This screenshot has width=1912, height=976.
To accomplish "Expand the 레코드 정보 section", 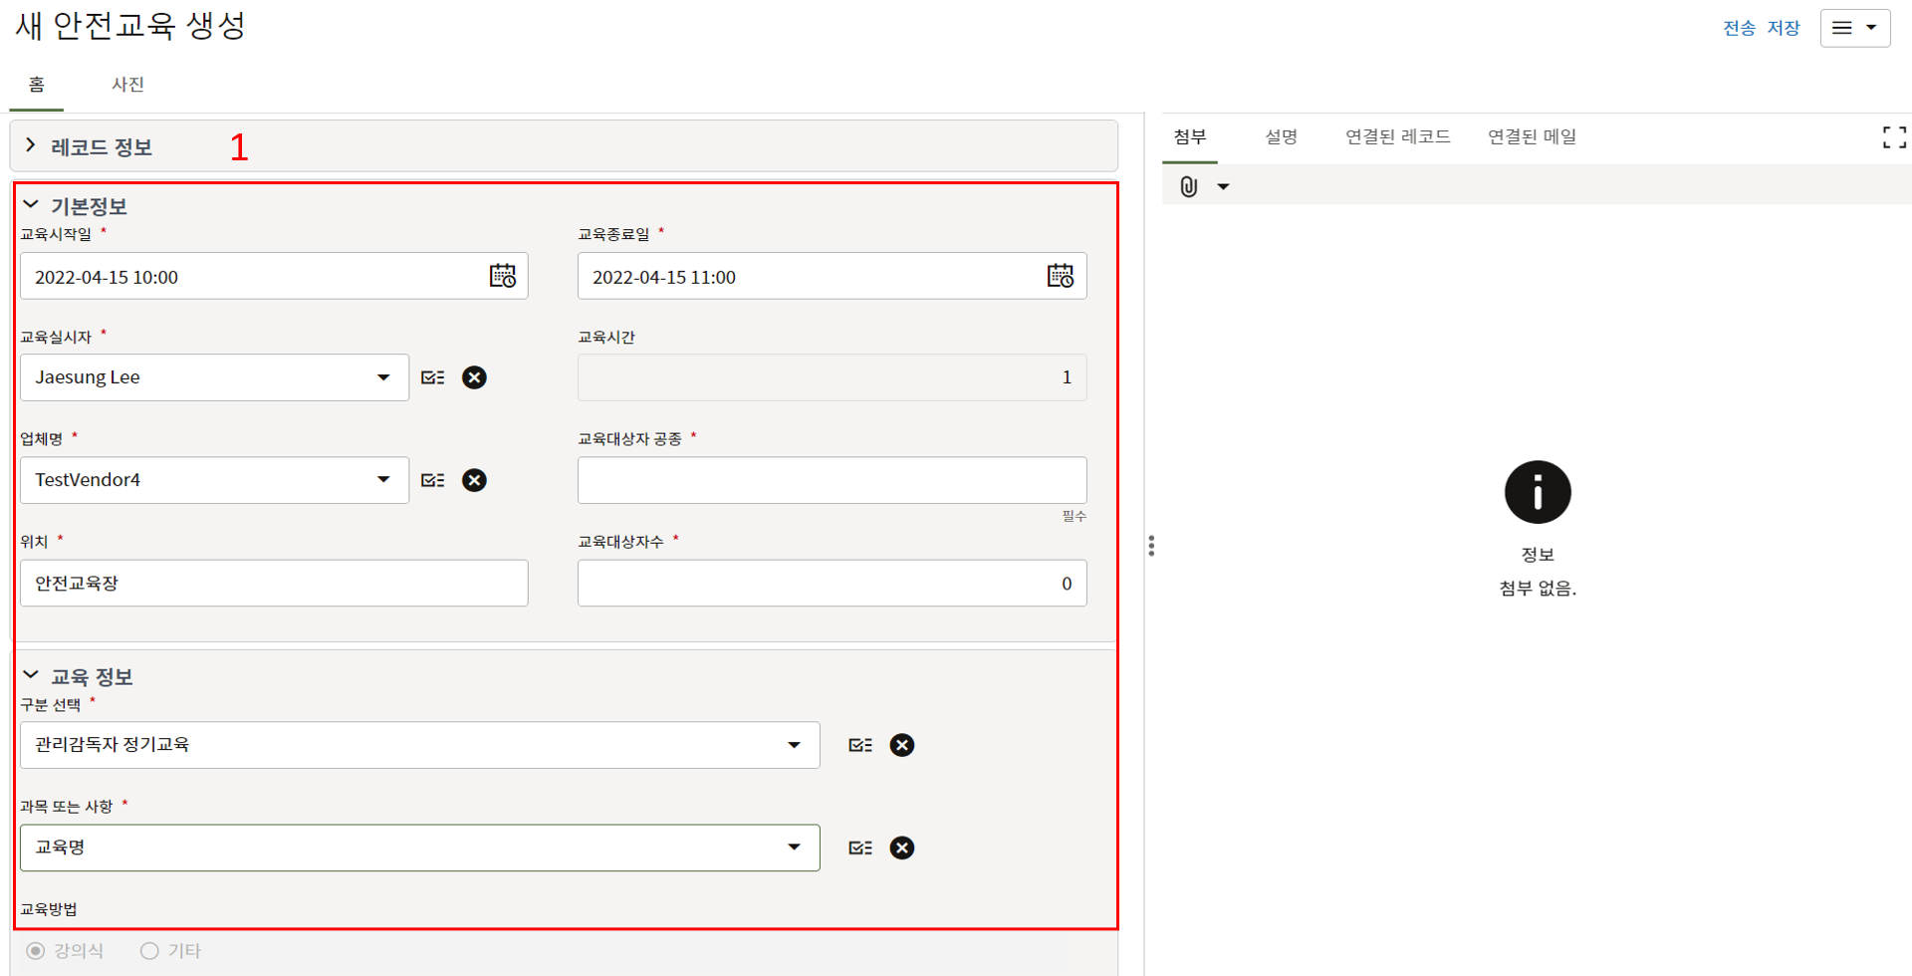I will click(x=31, y=146).
